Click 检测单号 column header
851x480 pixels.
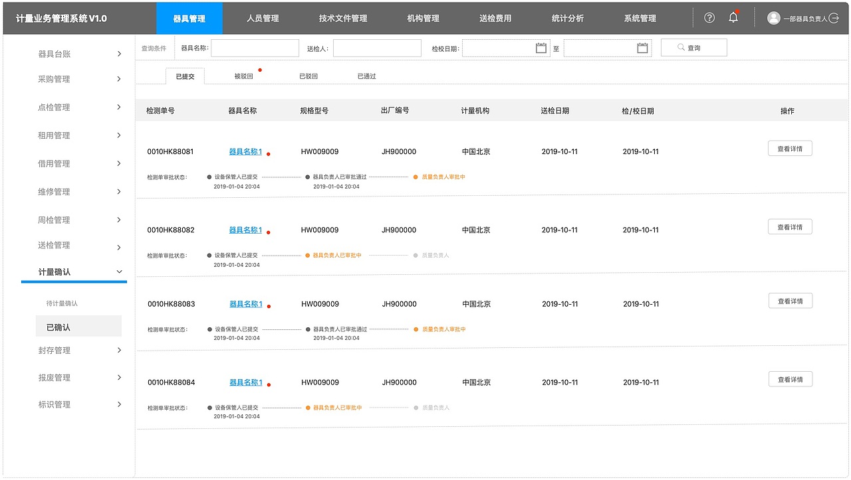tap(160, 111)
